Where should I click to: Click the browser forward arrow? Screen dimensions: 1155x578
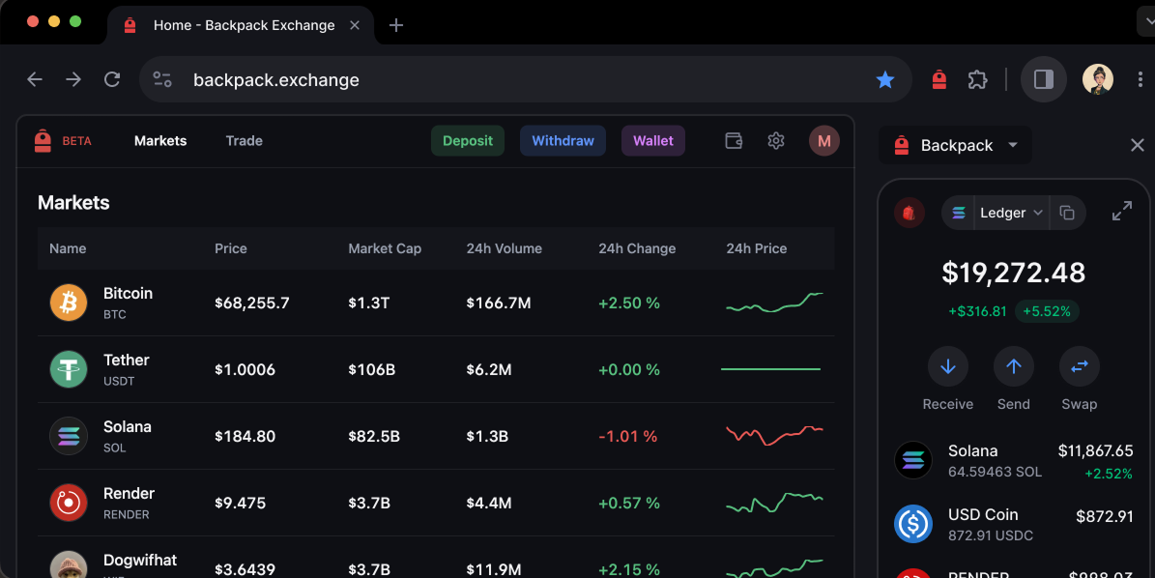(x=72, y=79)
